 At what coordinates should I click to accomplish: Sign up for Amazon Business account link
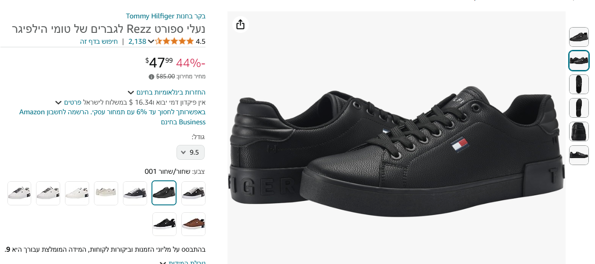click(112, 117)
